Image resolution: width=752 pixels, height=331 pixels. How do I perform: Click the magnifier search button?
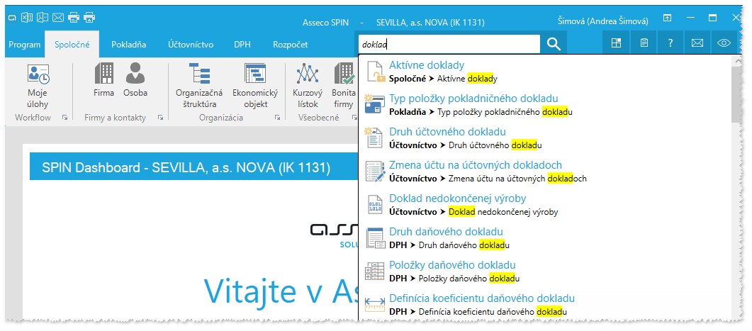tap(554, 44)
